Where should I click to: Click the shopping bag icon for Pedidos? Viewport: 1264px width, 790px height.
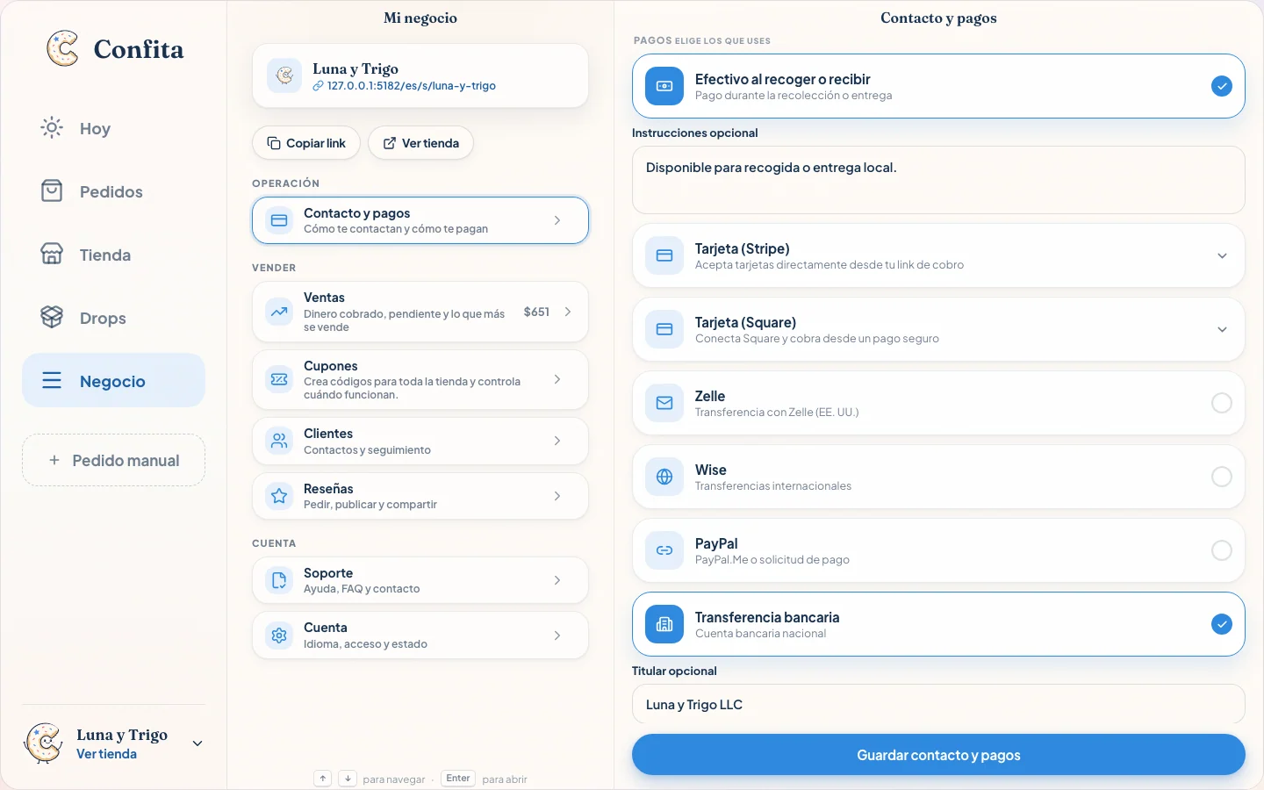(52, 191)
